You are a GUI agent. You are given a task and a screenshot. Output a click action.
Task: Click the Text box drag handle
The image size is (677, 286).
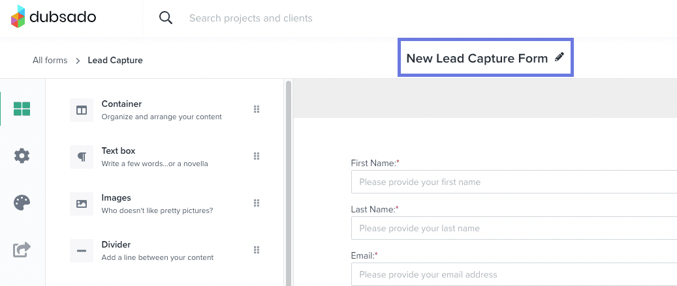coord(257,156)
